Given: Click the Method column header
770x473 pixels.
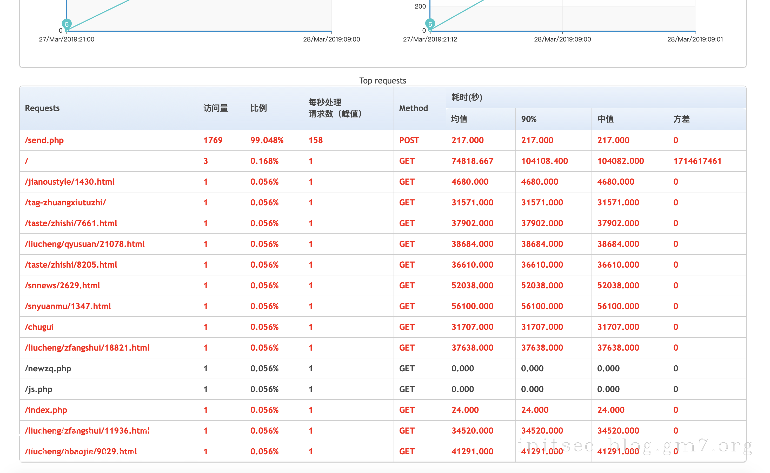Looking at the screenshot, I should [413, 108].
